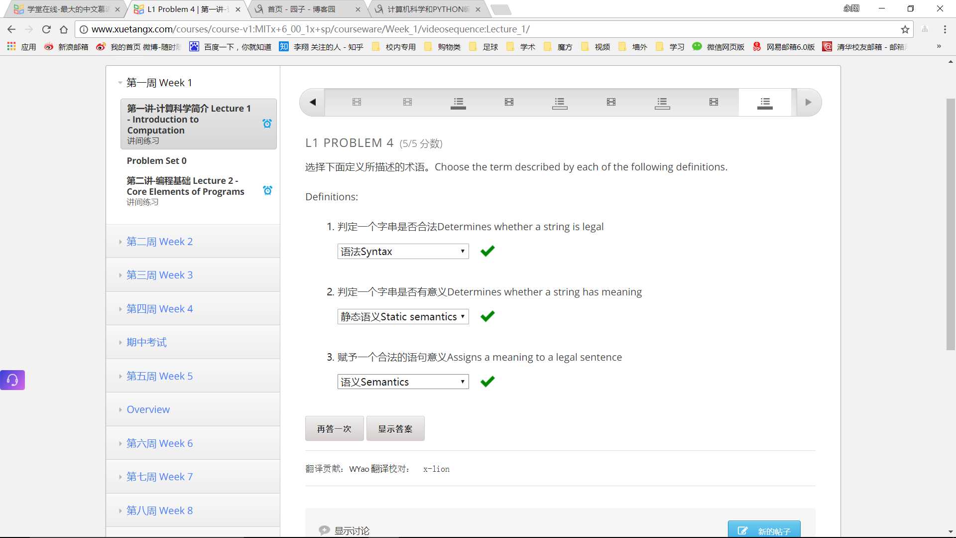
Task: Open the 新浪邮箱 bookmark
Action: (x=66, y=47)
